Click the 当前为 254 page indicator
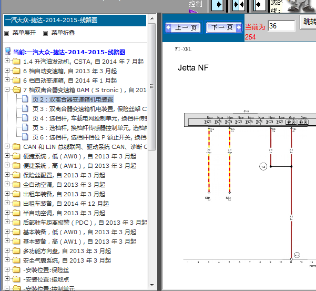Image resolution: width=316 pixels, height=291 pixels. pos(255,32)
